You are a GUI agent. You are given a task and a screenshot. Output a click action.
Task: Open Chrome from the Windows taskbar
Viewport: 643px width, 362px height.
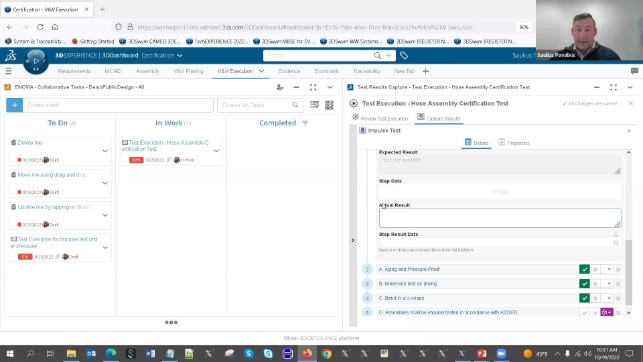click(326, 353)
